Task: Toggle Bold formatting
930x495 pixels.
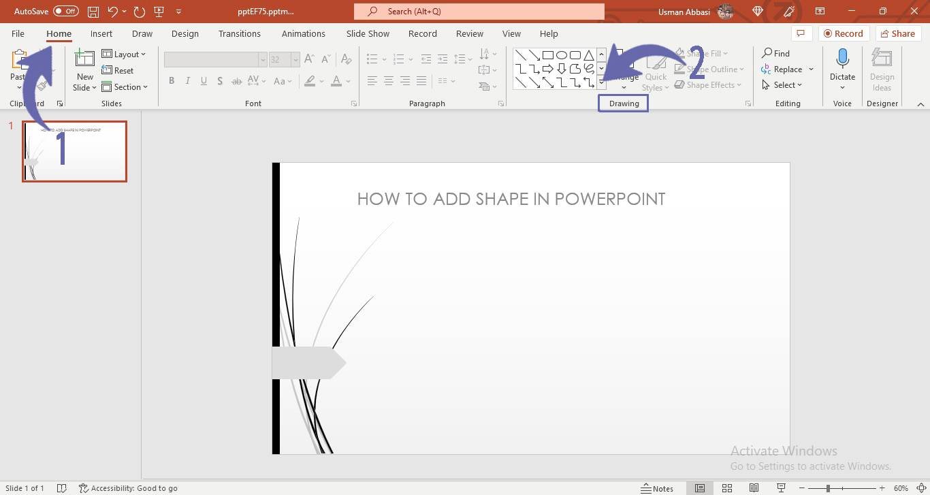Action: point(172,81)
